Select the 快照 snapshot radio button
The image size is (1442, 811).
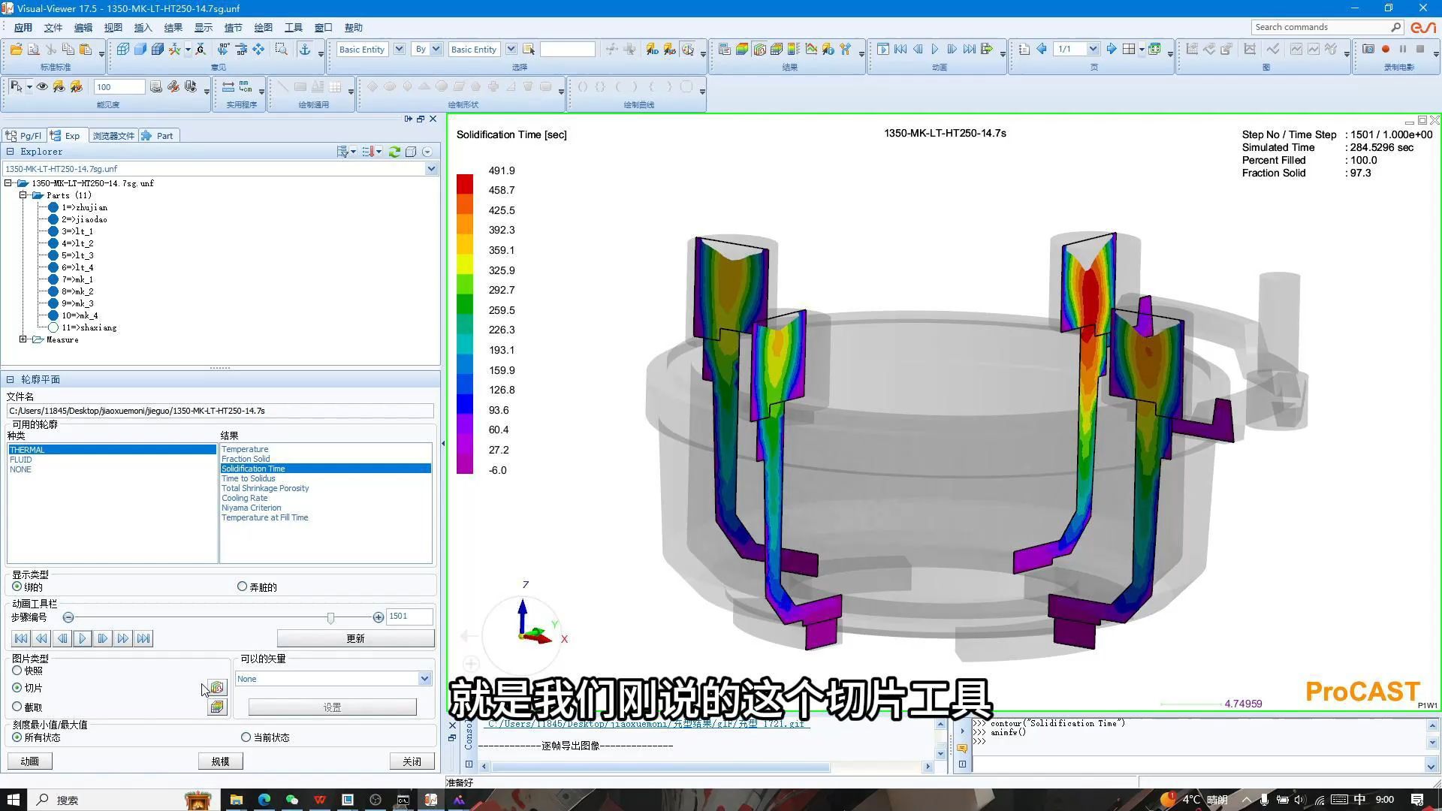pyautogui.click(x=17, y=671)
